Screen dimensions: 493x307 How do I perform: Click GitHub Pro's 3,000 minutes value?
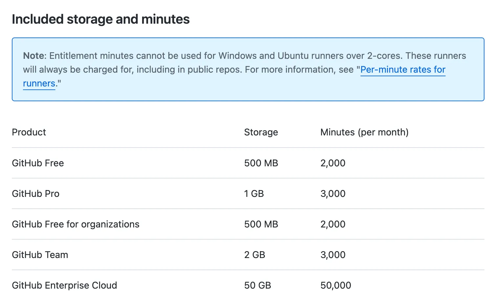[333, 194]
